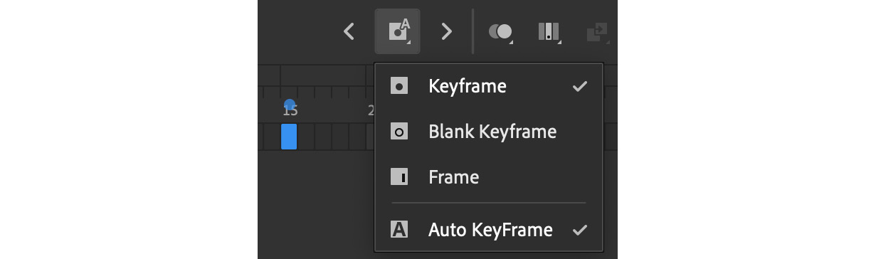Go to previous keyframe arrow
Screen dimensions: 876x259
point(349,31)
